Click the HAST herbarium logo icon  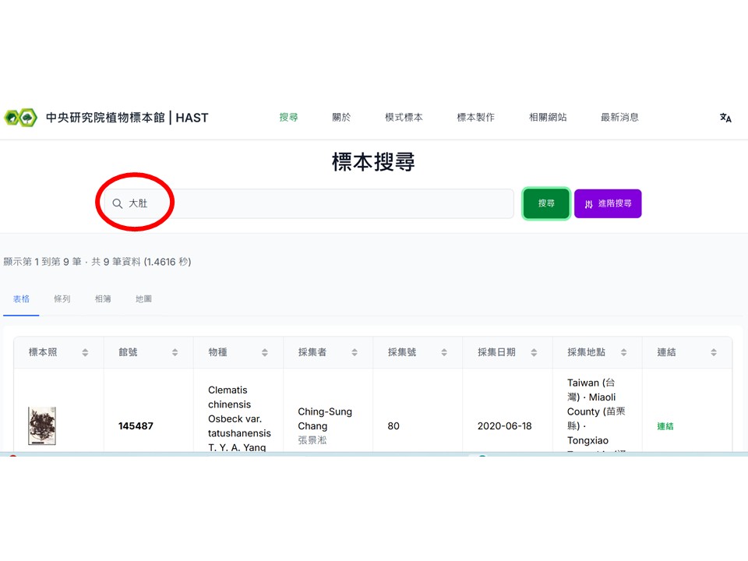20,118
